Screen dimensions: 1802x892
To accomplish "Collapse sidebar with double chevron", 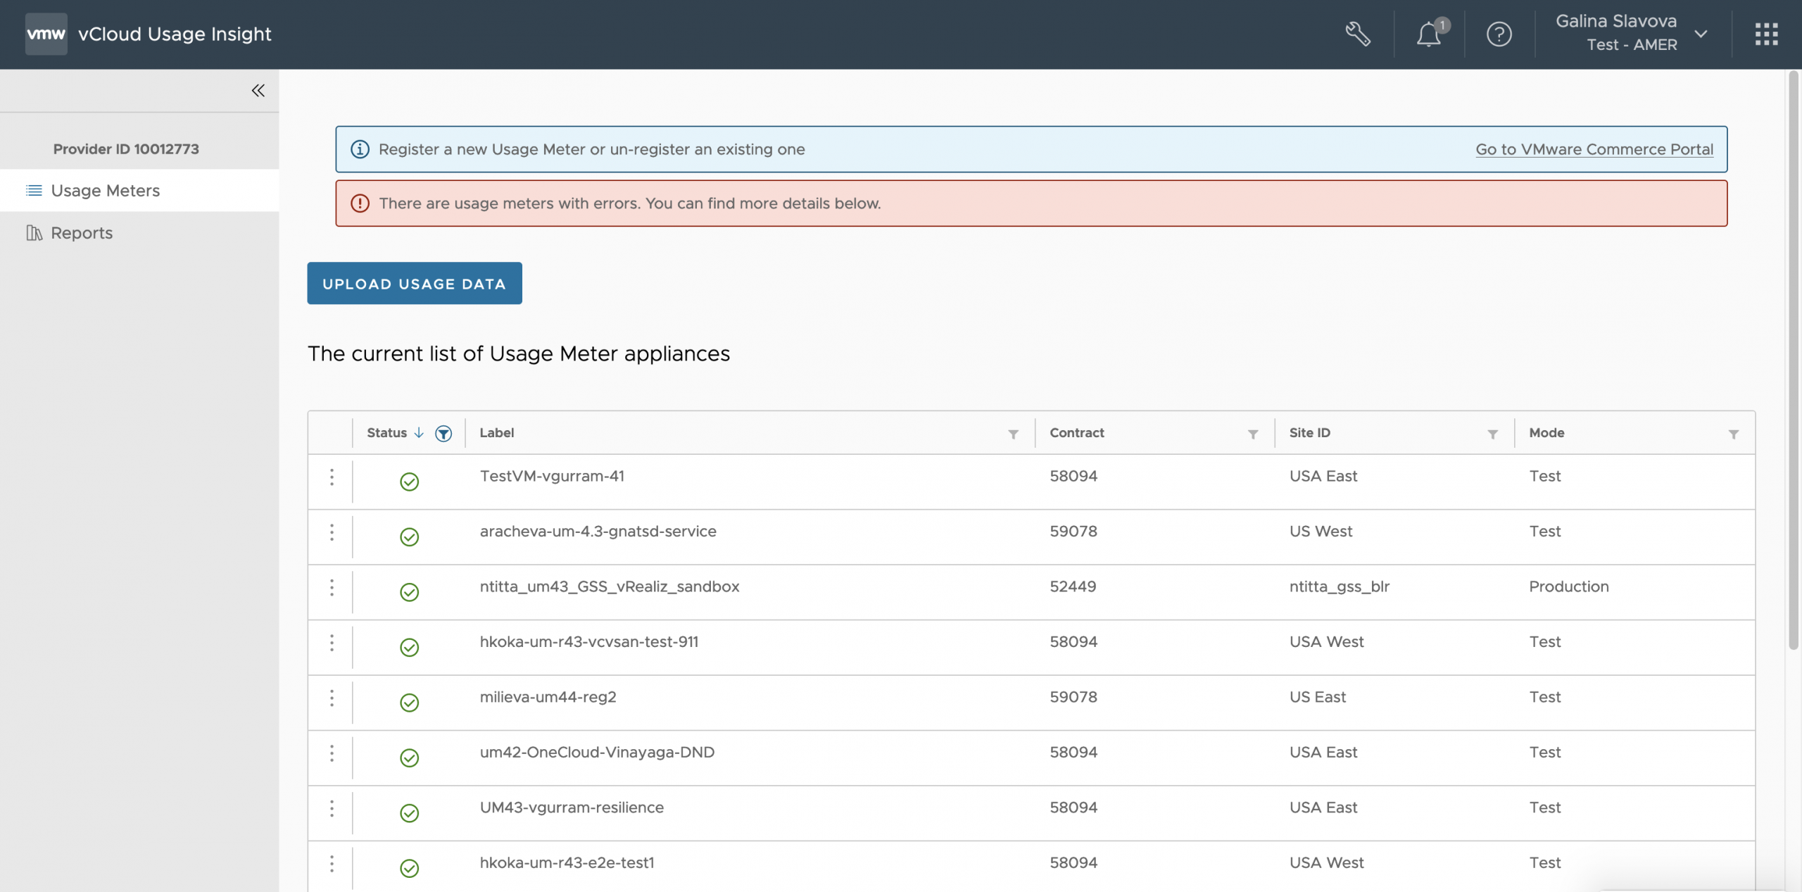I will pos(258,90).
